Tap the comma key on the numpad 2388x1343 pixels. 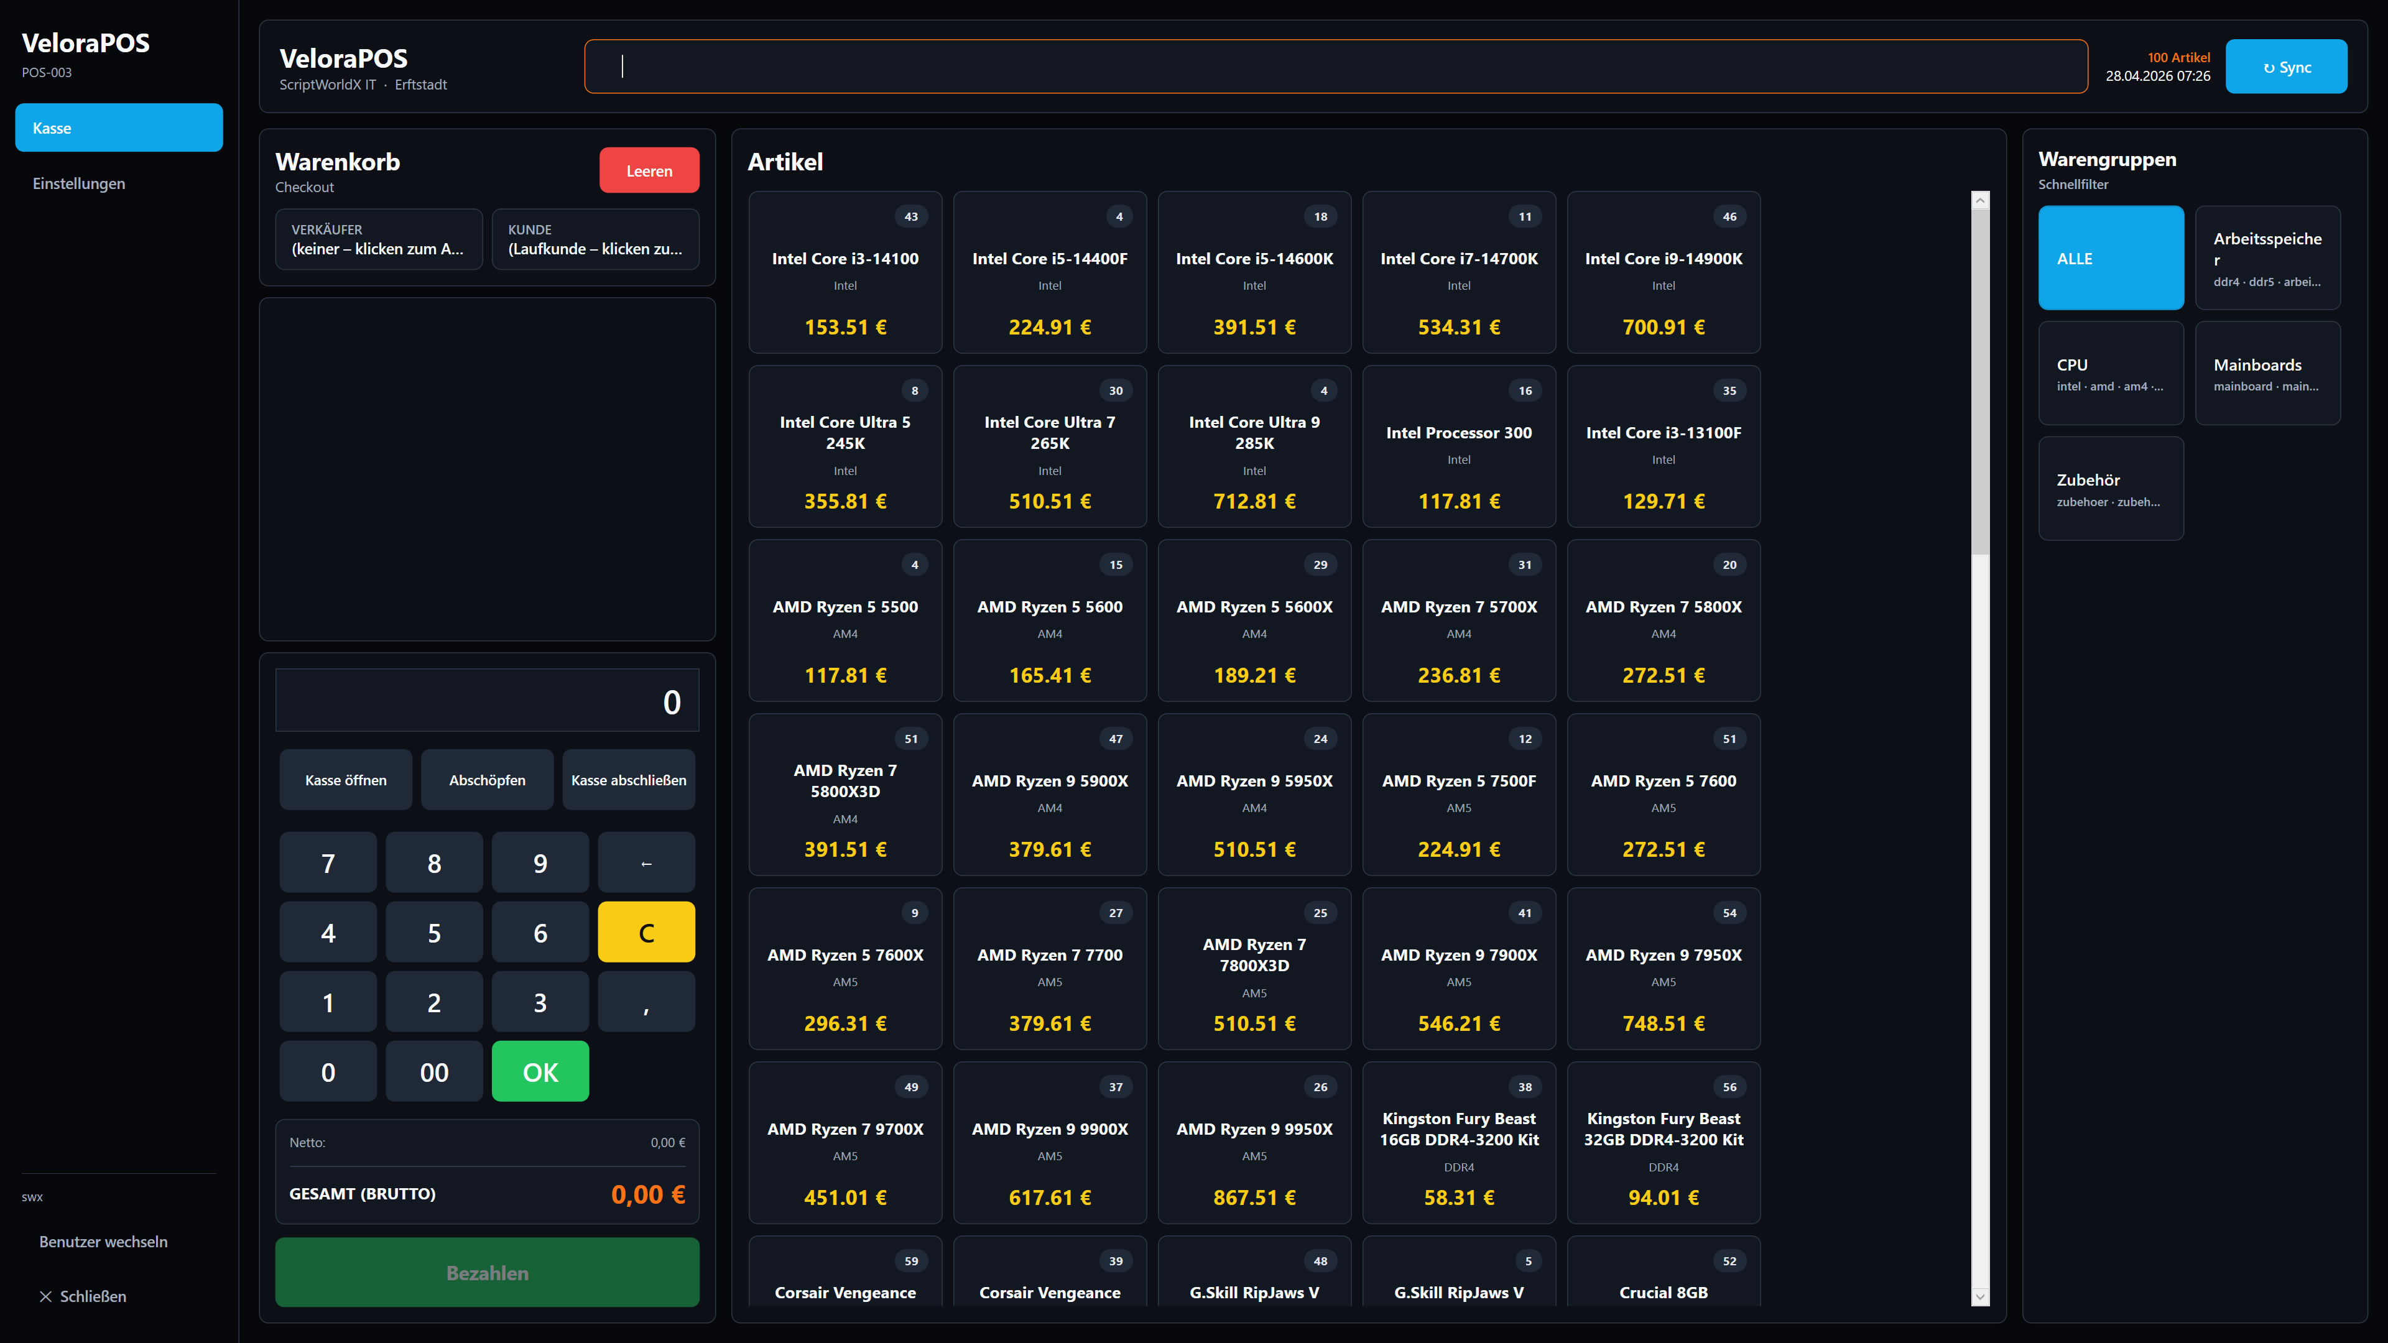click(x=646, y=1002)
